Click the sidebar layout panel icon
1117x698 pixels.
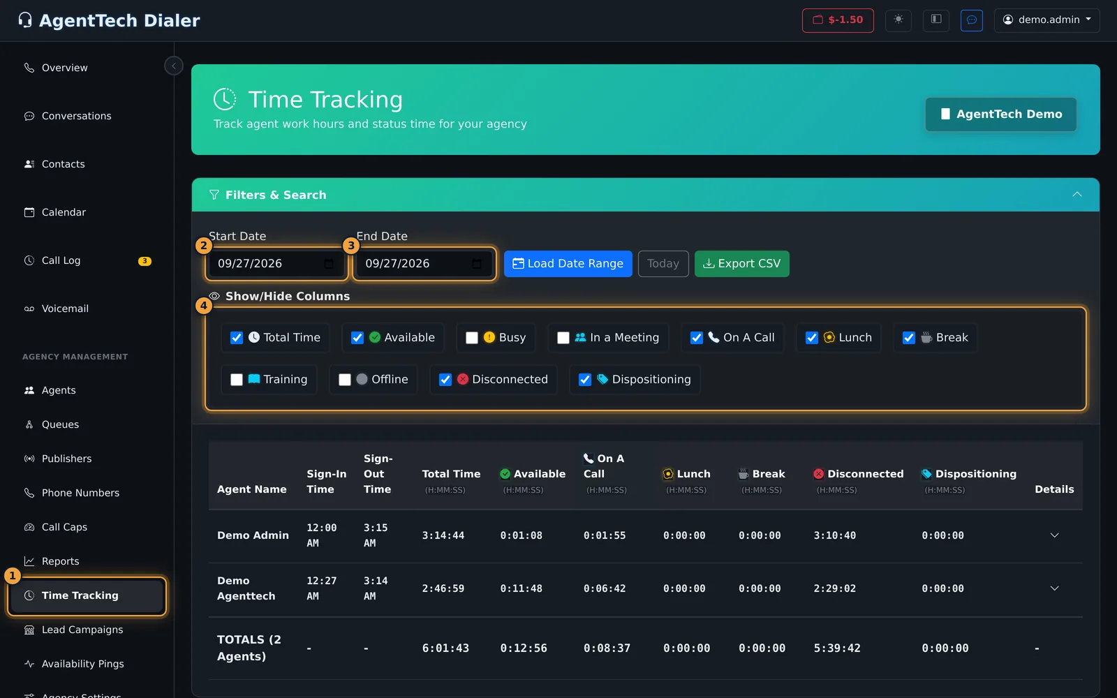[x=936, y=20]
